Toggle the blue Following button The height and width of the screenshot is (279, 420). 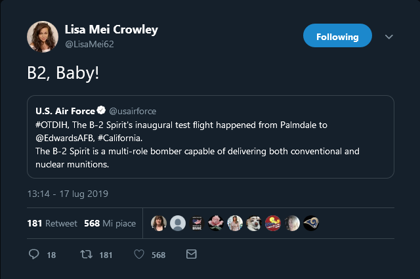pyautogui.click(x=337, y=37)
